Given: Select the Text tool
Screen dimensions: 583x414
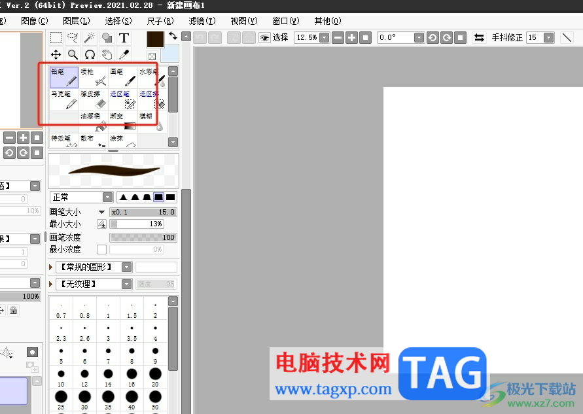Looking at the screenshot, I should pos(124,37).
